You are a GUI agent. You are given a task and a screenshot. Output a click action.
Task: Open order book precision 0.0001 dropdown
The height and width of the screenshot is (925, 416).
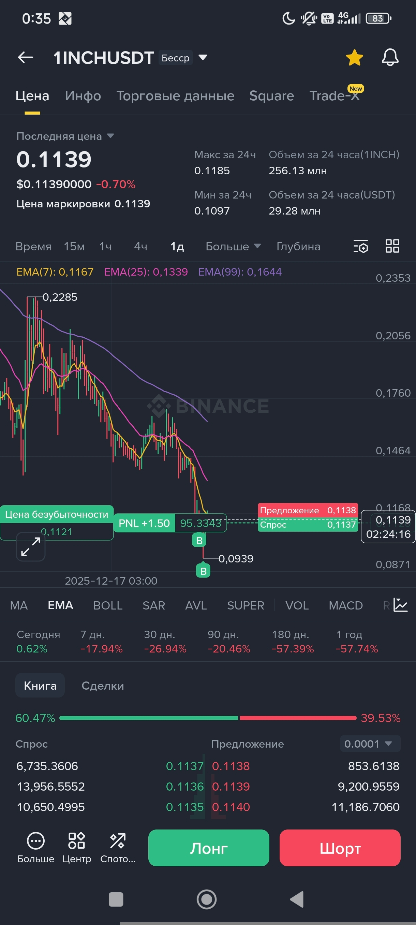click(370, 744)
